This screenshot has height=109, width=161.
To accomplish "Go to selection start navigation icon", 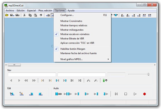I will point(57,81).
